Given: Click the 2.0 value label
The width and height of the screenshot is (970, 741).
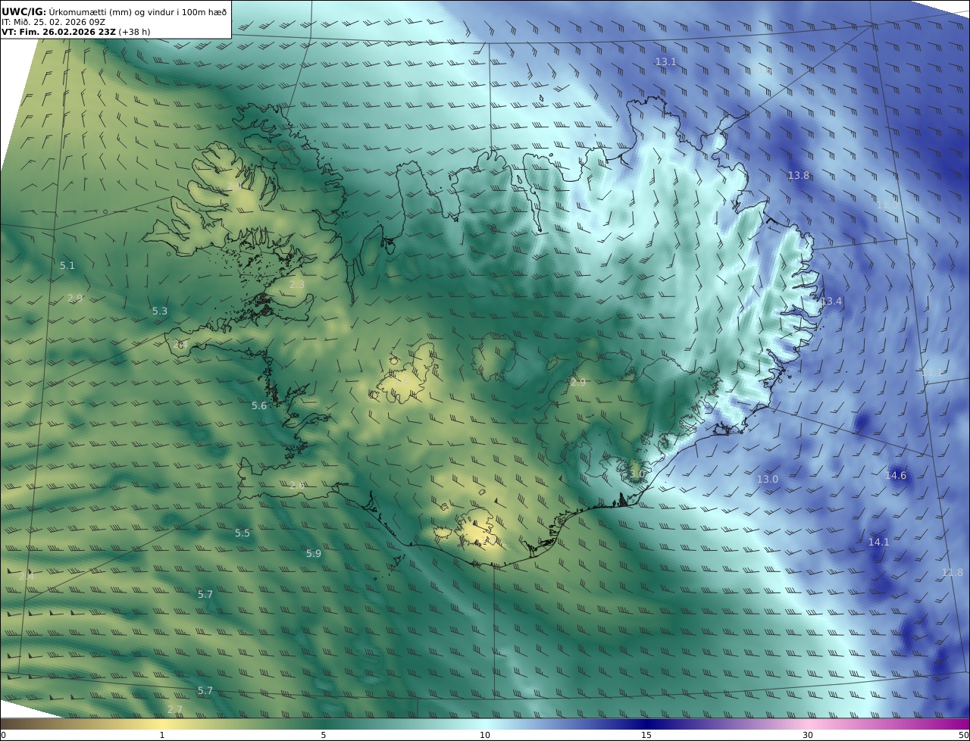Looking at the screenshot, I should pos(234,186).
